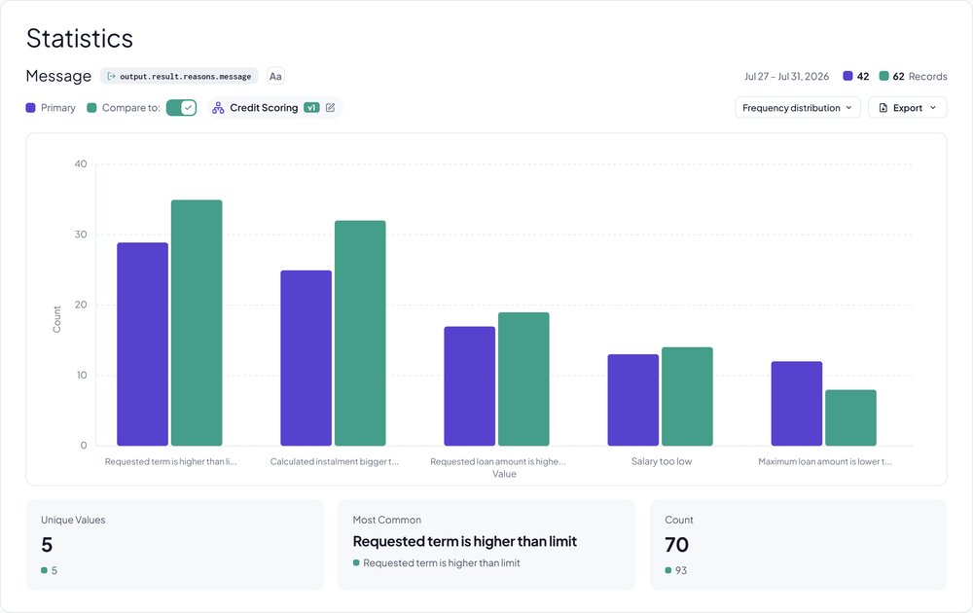Click the Credit Scoring label
This screenshot has width=973, height=613.
pos(264,107)
